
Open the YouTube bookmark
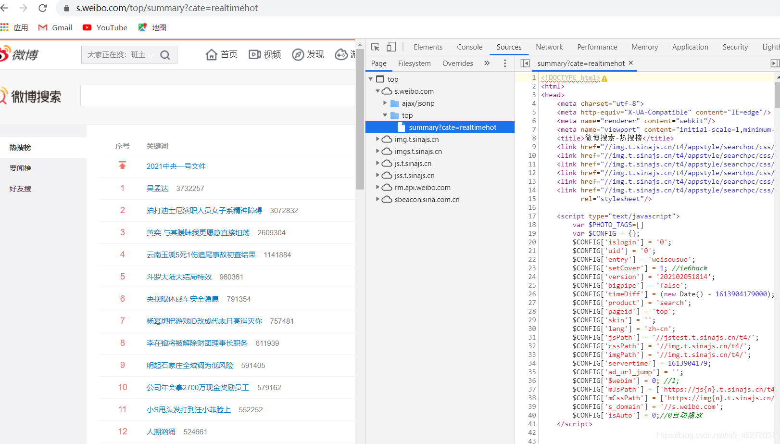[105, 27]
